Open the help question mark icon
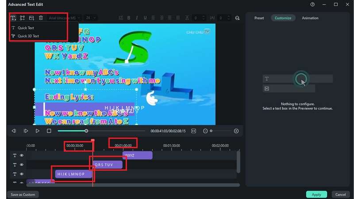The image size is (354, 199). pos(312,4)
